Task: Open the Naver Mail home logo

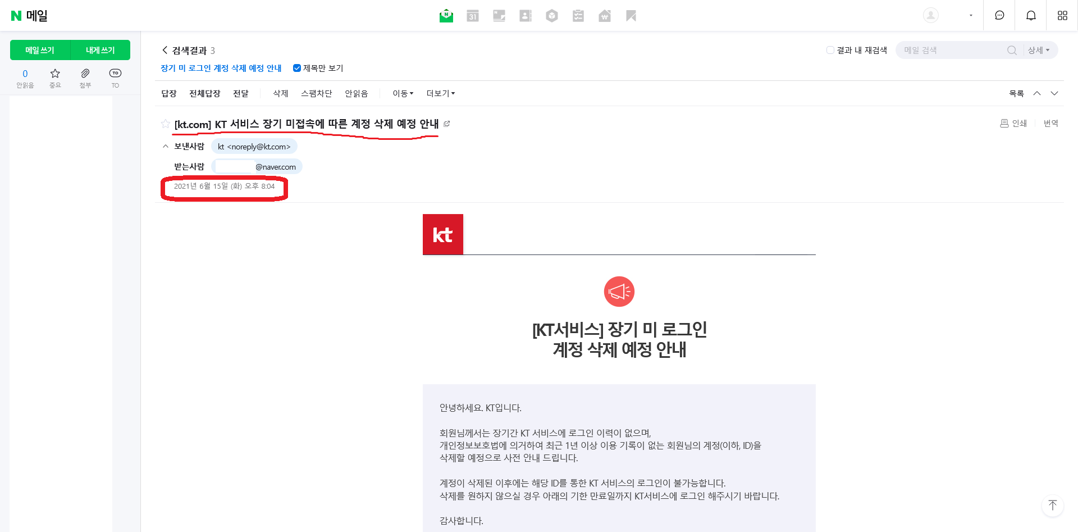Action: tap(29, 16)
